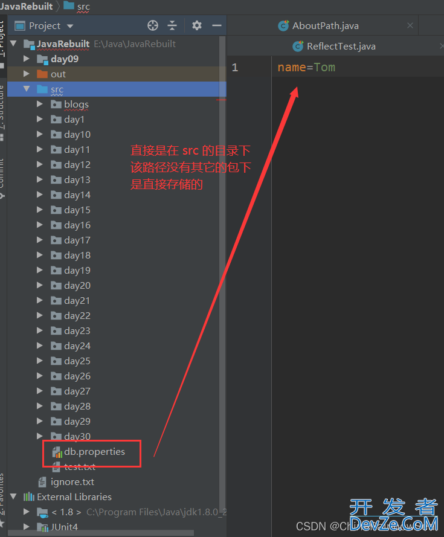This screenshot has height=537, width=444.
Task: Select the day28 package
Action: [77, 406]
